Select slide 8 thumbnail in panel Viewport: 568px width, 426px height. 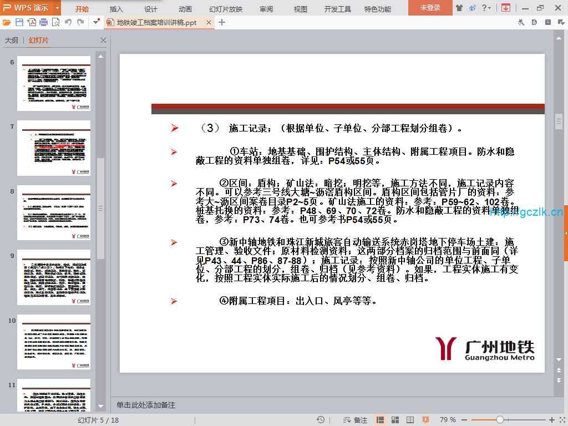point(53,212)
